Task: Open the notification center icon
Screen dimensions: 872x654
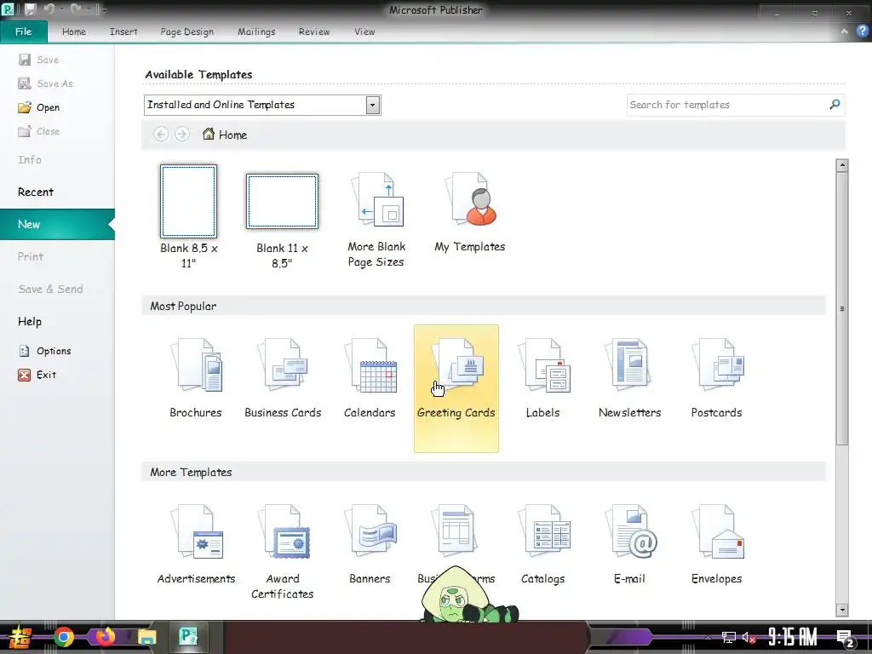Action: pyautogui.click(x=846, y=638)
